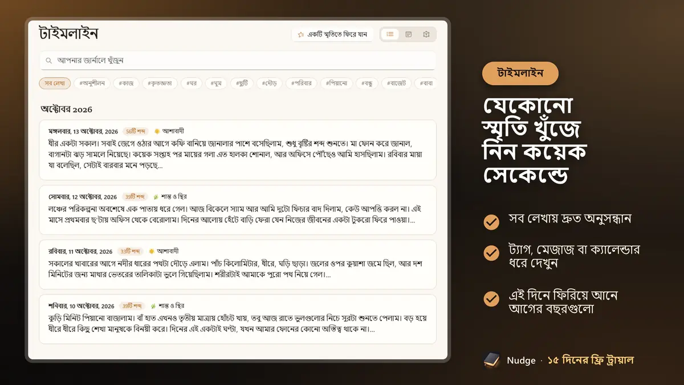Filter by the #দৌড় tag
684x385 pixels.
(269, 83)
